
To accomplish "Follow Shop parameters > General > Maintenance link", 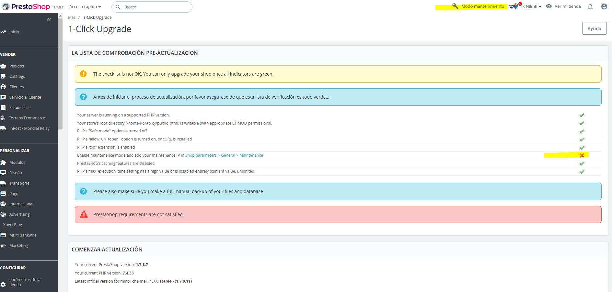I will pos(224,155).
